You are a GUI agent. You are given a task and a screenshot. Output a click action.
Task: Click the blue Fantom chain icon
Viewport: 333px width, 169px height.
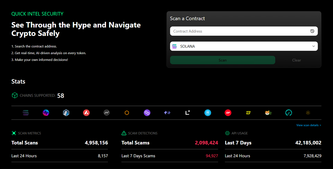tap(208, 113)
